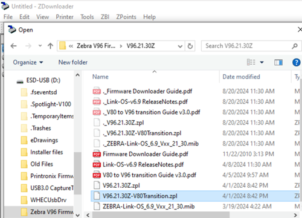Click PDF icon of Firmware Downloader Guide.pdf
The image size is (302, 218).
click(x=97, y=154)
